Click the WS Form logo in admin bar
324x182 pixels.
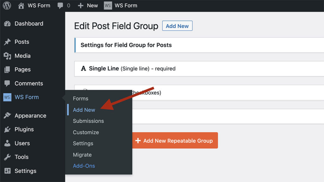108,6
